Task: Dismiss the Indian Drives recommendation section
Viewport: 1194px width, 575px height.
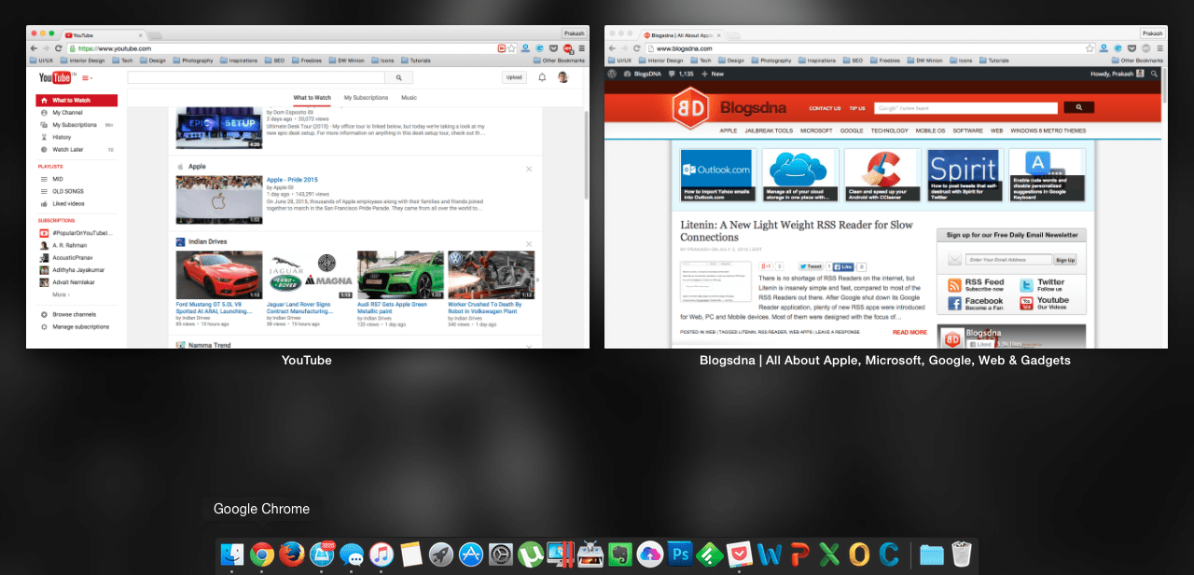Action: coord(529,244)
